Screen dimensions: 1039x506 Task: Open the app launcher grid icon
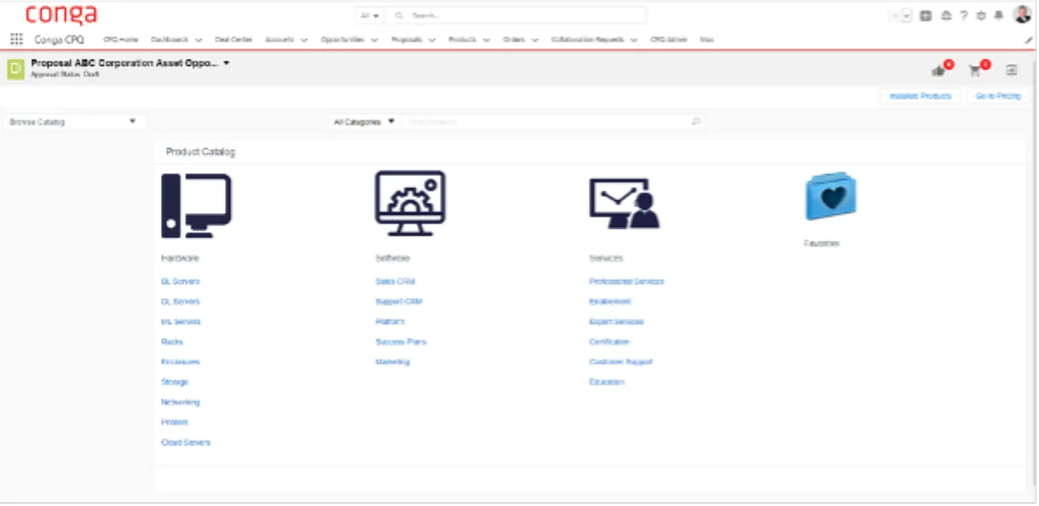pyautogui.click(x=16, y=39)
